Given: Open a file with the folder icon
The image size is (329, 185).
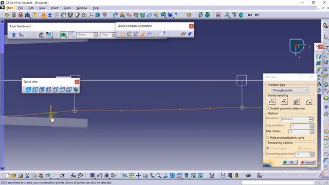Looking at the screenshot, I should tap(14, 176).
